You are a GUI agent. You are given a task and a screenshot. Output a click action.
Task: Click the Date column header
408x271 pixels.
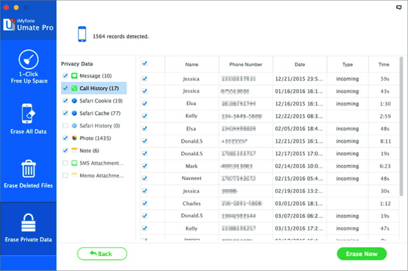tap(300, 64)
